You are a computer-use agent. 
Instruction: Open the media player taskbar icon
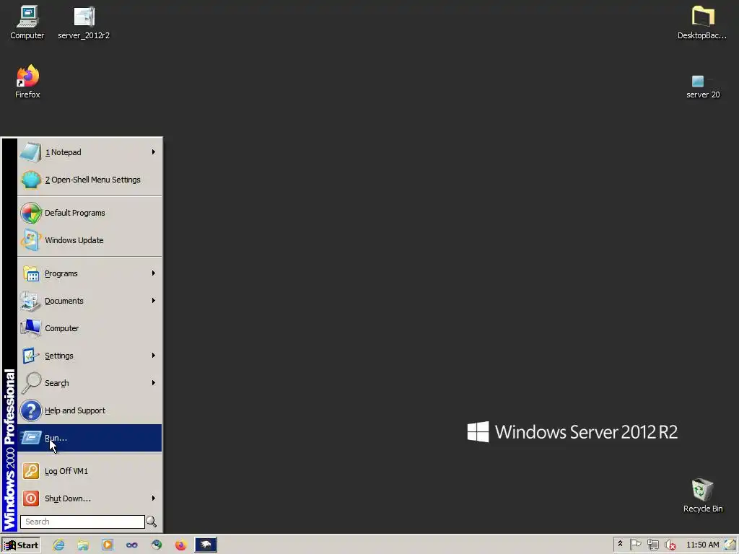pyautogui.click(x=108, y=545)
